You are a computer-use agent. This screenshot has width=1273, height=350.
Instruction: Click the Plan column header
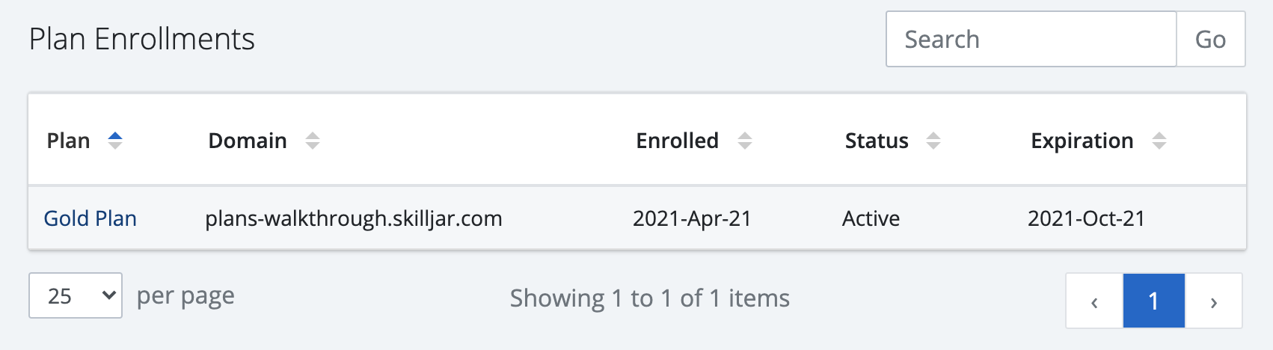pyautogui.click(x=68, y=141)
